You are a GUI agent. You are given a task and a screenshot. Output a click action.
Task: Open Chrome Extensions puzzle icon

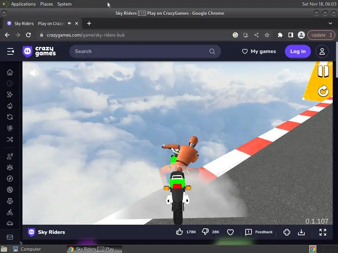(280, 35)
